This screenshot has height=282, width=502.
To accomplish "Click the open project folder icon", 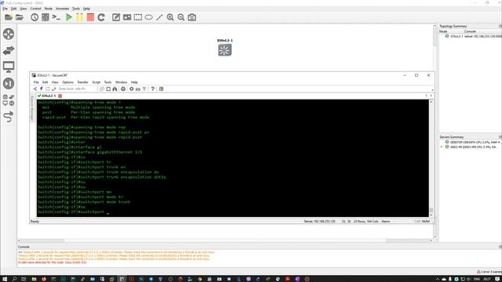I will pos(20,17).
